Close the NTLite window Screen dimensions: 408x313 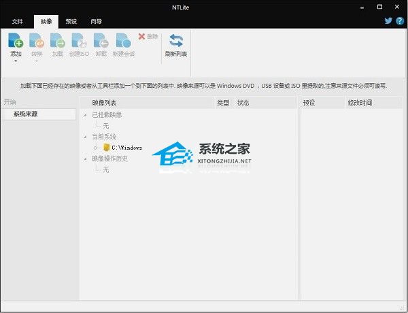397,7
